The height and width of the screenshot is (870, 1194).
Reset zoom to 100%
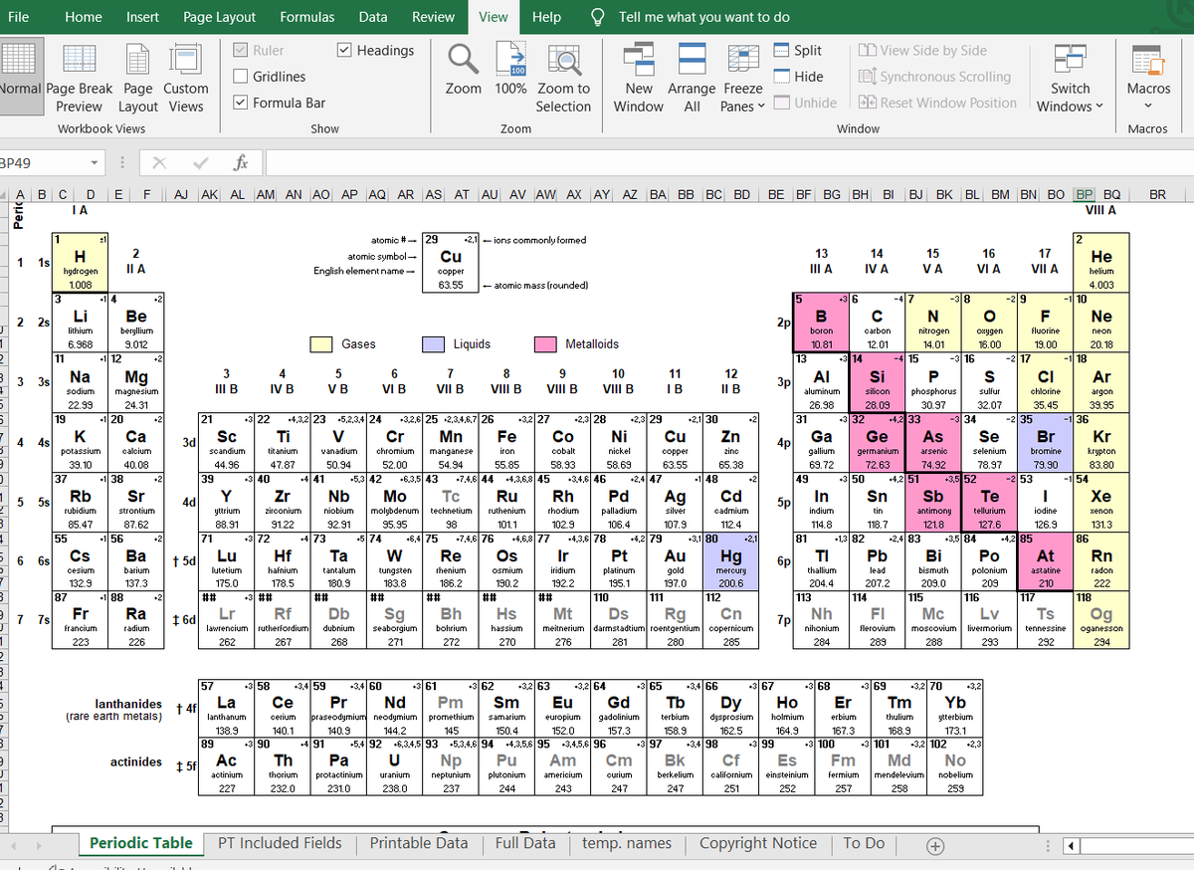pyautogui.click(x=510, y=70)
